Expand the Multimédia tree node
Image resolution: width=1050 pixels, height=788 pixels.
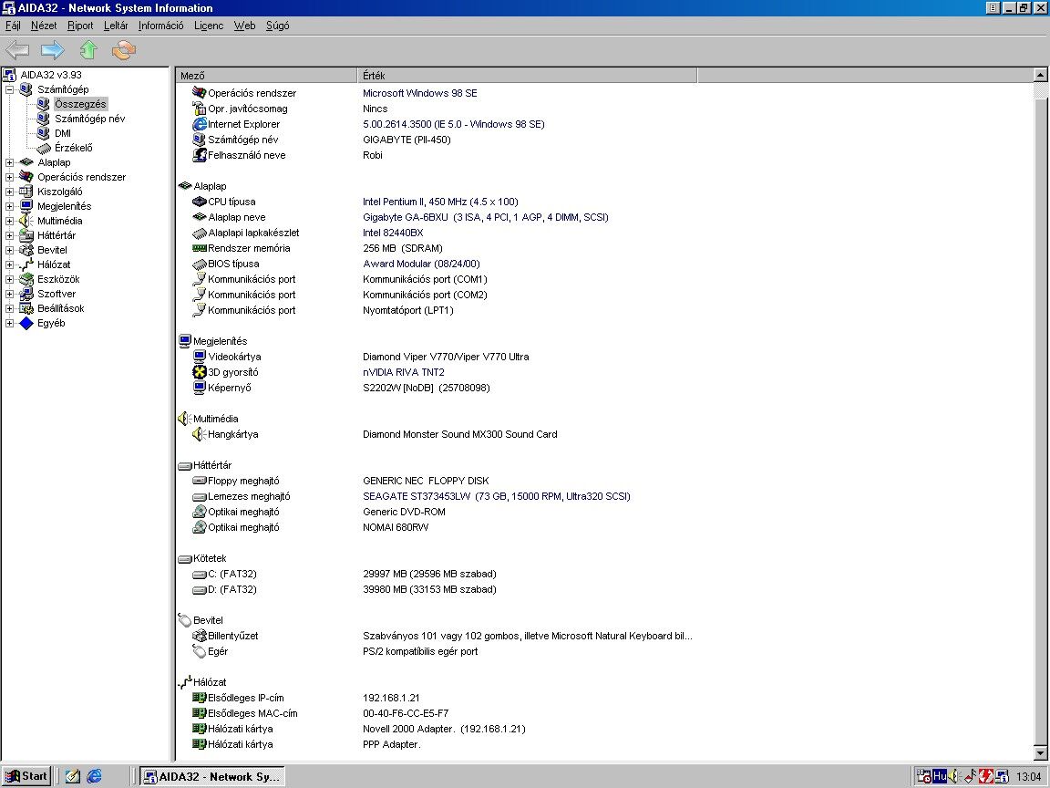pos(9,221)
